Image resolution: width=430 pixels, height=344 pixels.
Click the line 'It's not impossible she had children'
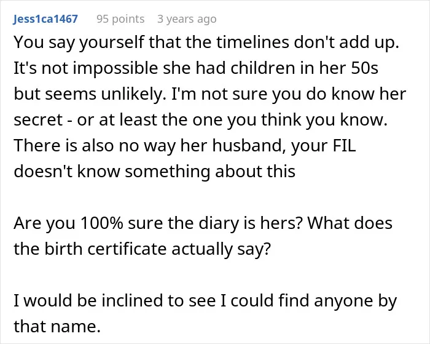196,68
